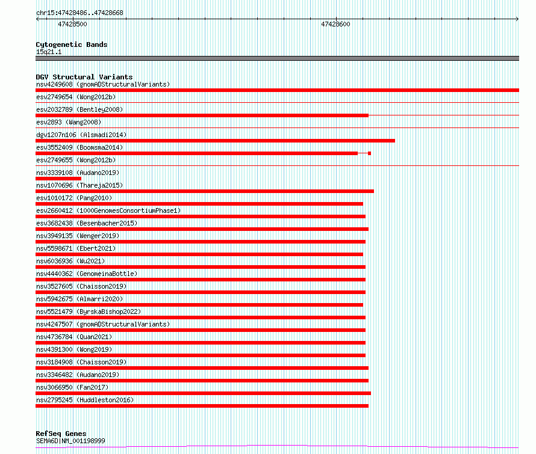Open variant nsv4247507 (gnomADStructuralVariants)
Viewport: 536px width, 454px height.
[x=103, y=324]
